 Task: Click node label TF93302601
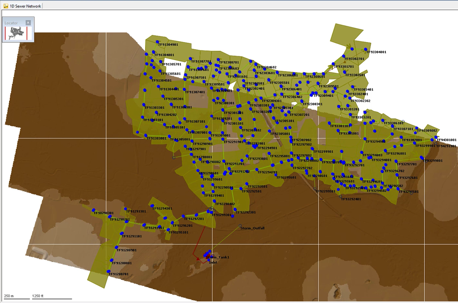click(355, 75)
